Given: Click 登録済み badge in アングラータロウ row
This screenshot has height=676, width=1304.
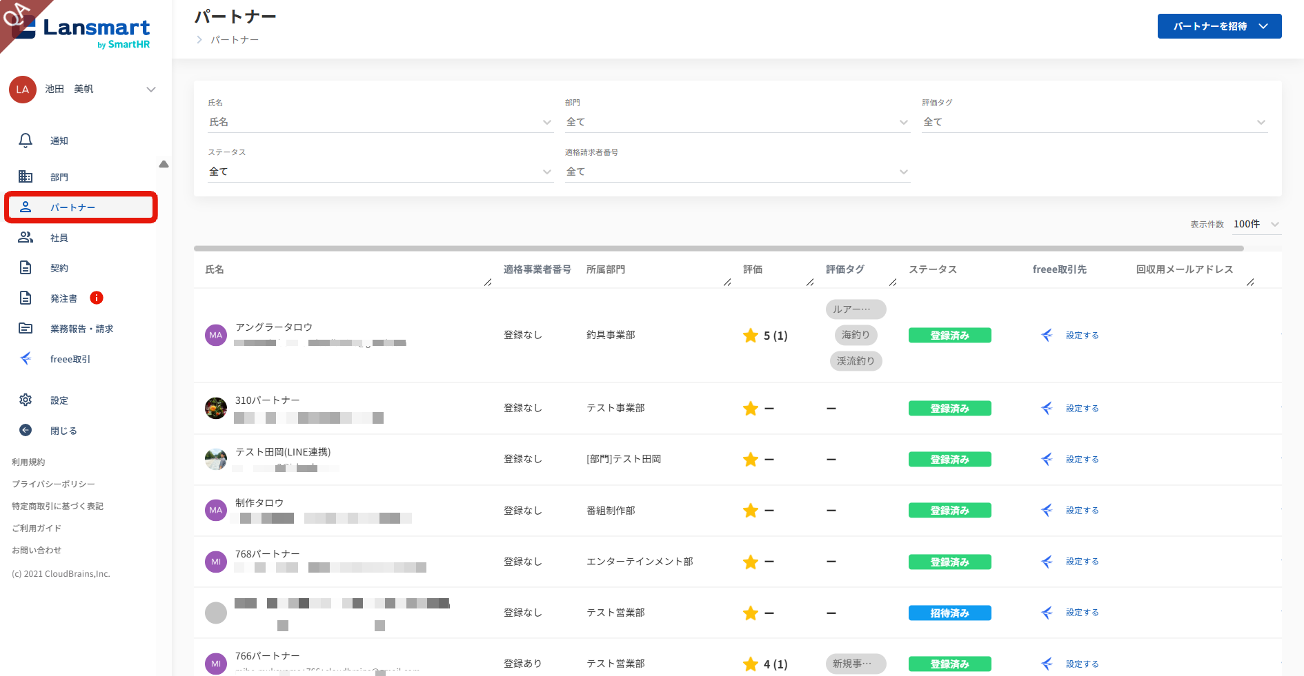Looking at the screenshot, I should coord(949,335).
